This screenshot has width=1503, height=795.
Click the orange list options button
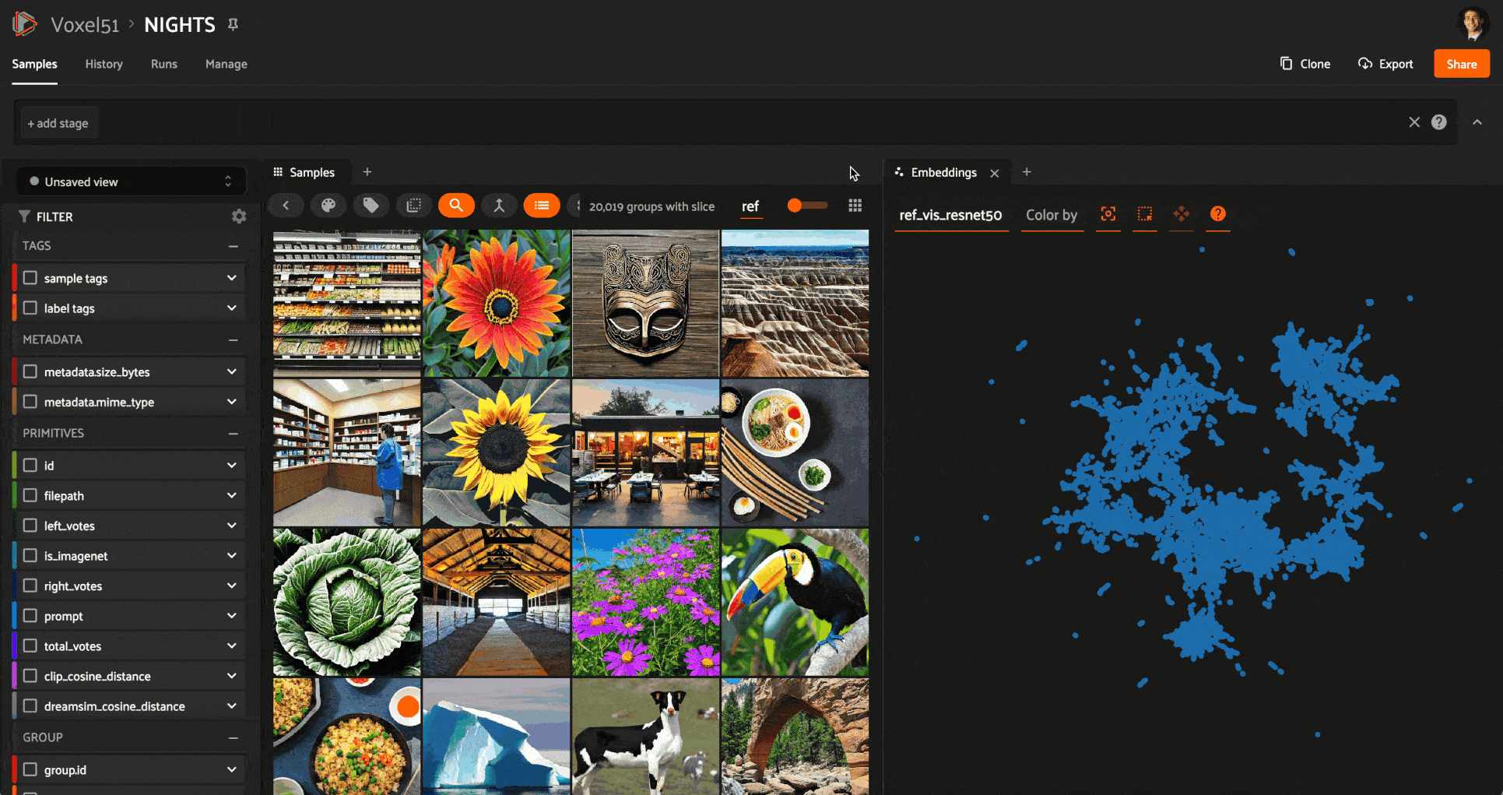(542, 206)
